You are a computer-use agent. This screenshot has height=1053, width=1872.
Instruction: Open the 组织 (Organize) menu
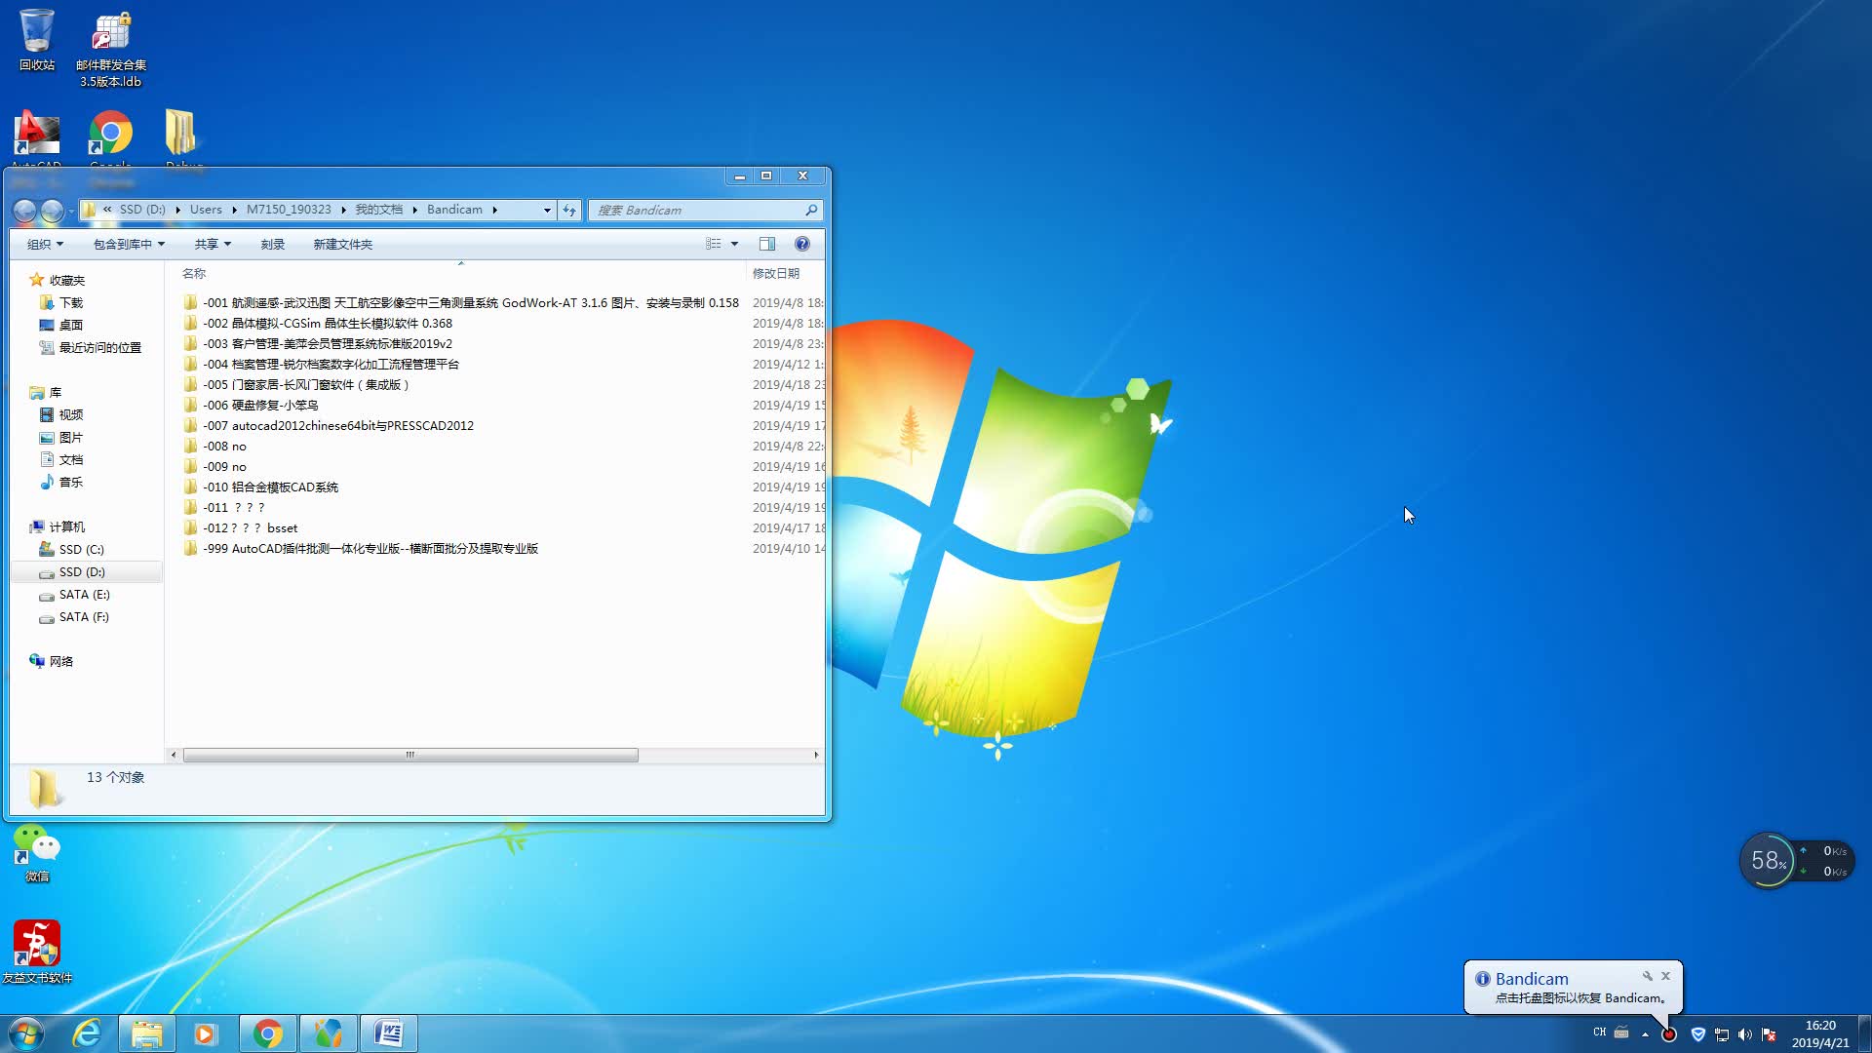[45, 244]
